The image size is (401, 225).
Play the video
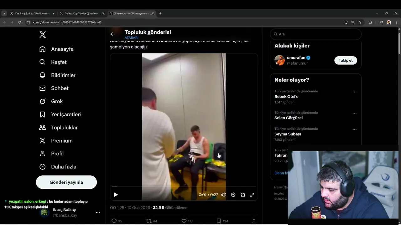[x=116, y=195]
